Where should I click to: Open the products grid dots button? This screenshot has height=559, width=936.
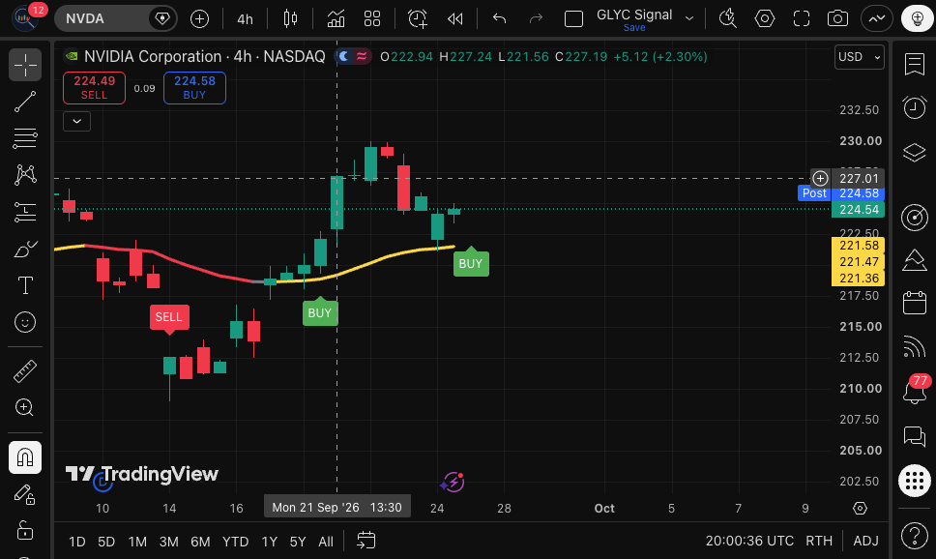point(915,480)
